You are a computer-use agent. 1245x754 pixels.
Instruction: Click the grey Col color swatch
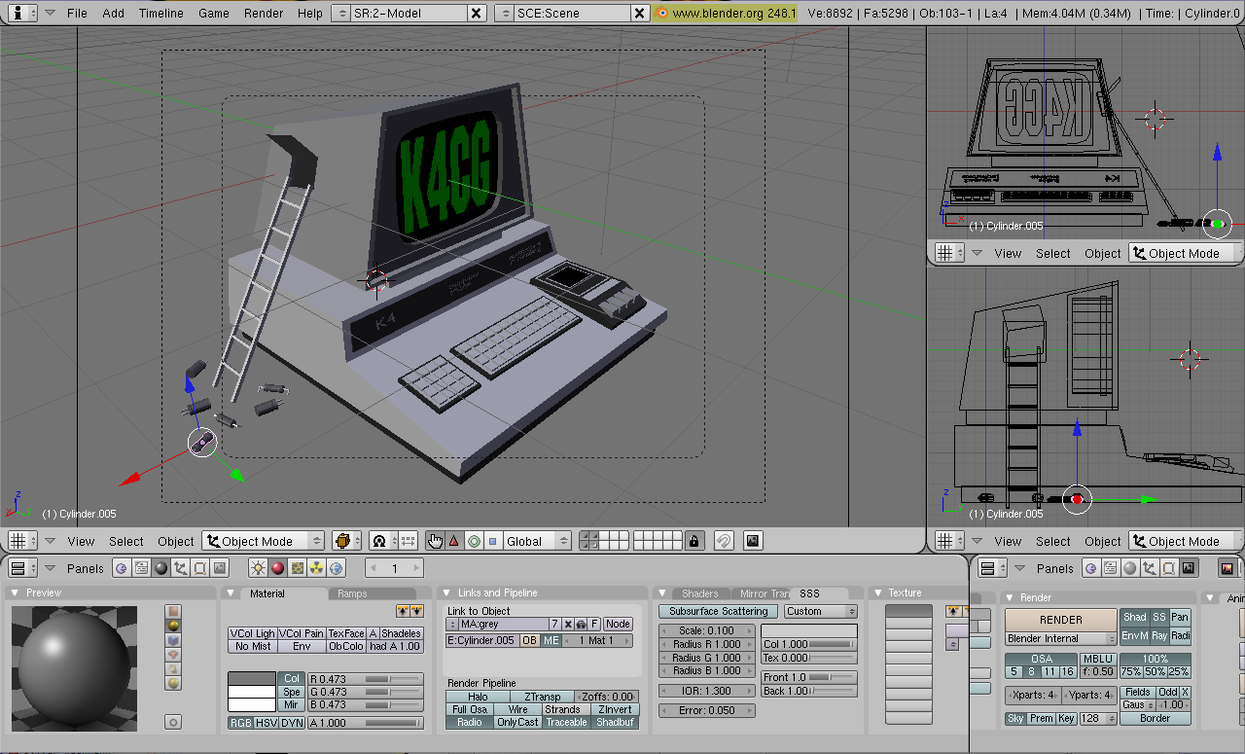(x=252, y=678)
